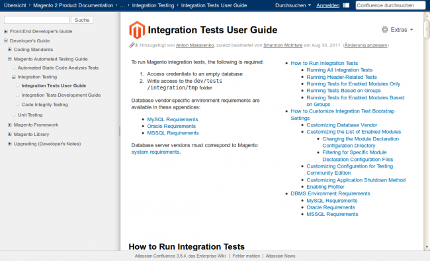Viewport: 430px width, 261px height.
Task: Open Unit Testing tree item
Action: pos(30,115)
